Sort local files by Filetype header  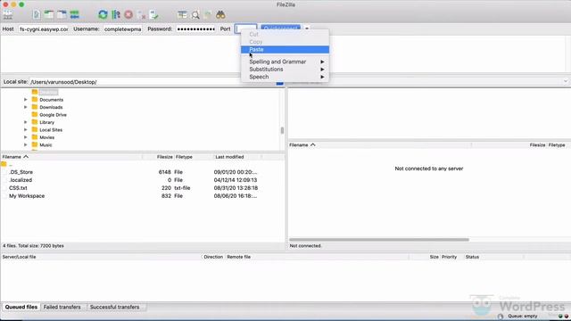pos(194,157)
